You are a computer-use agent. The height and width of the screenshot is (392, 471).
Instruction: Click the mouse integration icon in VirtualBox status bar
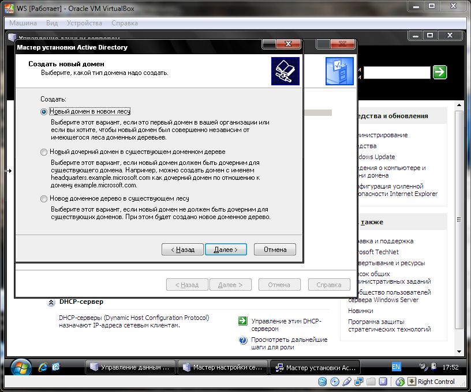[x=400, y=382]
